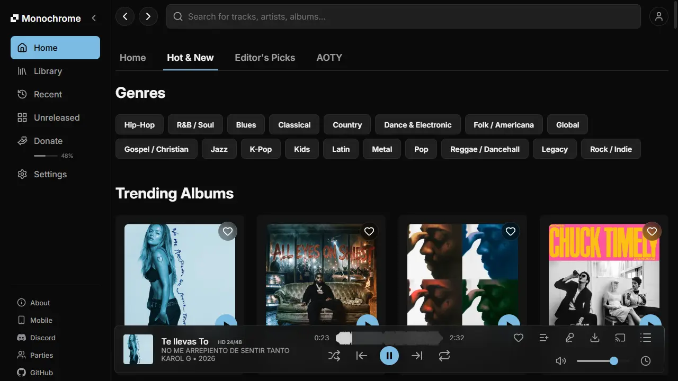Cast playback to a device
The height and width of the screenshot is (381, 678).
[x=620, y=338]
